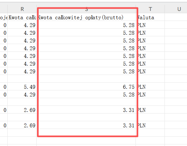Select the PLN cell next to 6.75

pos(150,87)
